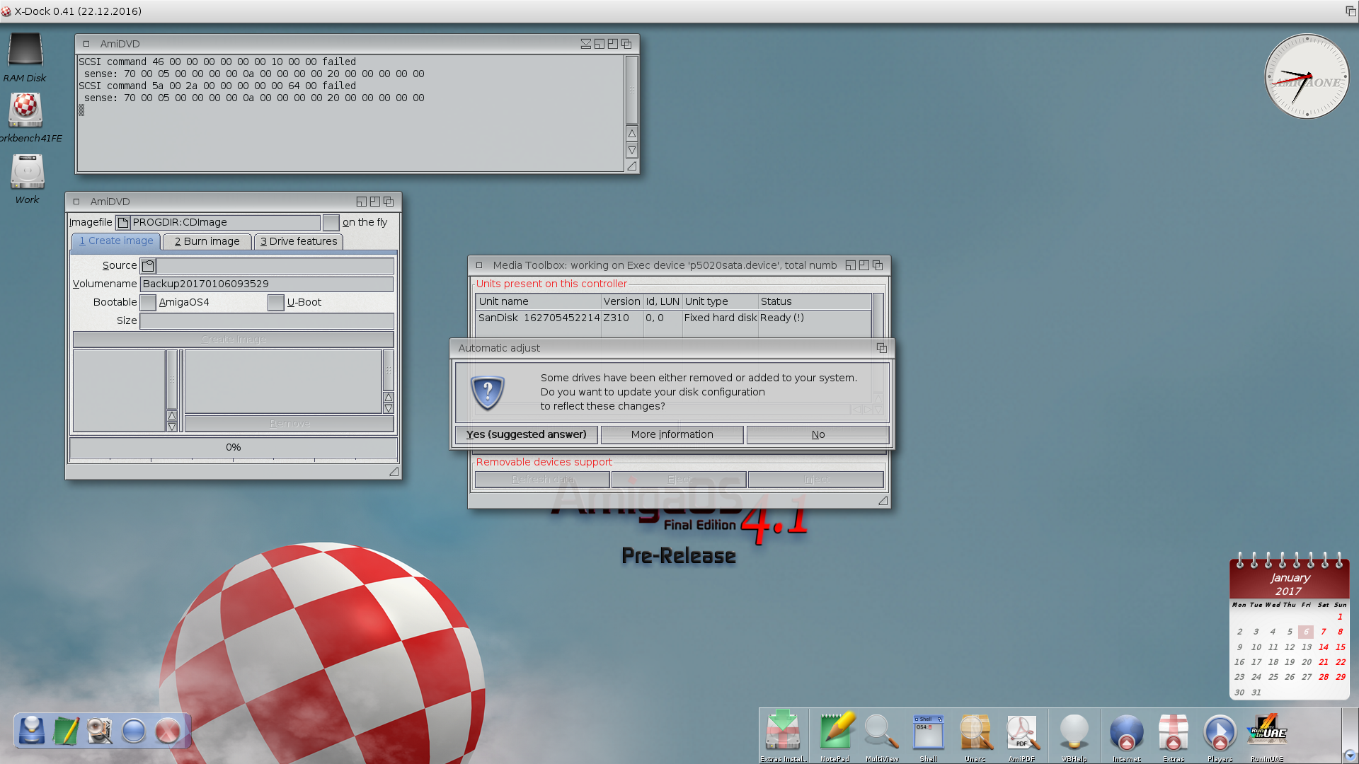Click the Imagefile file chooser icon

[123, 223]
